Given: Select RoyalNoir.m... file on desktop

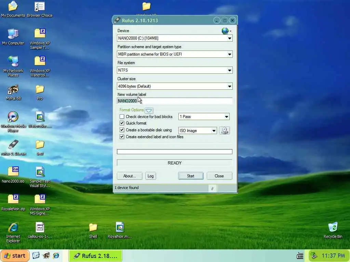Looking at the screenshot, I should 120,230.
